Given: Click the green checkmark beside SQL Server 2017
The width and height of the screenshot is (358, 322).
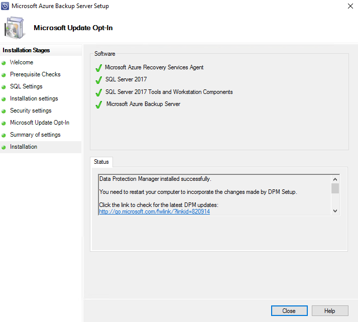Looking at the screenshot, I should pyautogui.click(x=98, y=80).
